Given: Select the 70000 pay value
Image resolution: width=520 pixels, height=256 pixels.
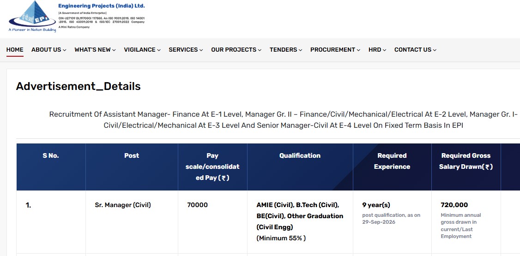Looking at the screenshot, I should point(197,205).
